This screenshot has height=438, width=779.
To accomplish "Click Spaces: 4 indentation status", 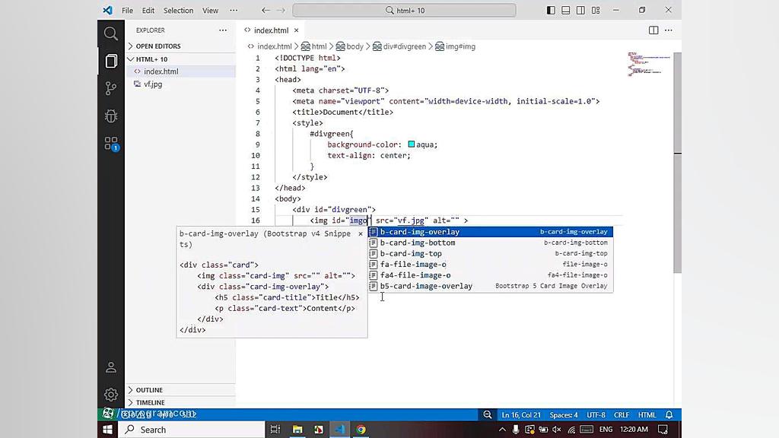I will [564, 414].
